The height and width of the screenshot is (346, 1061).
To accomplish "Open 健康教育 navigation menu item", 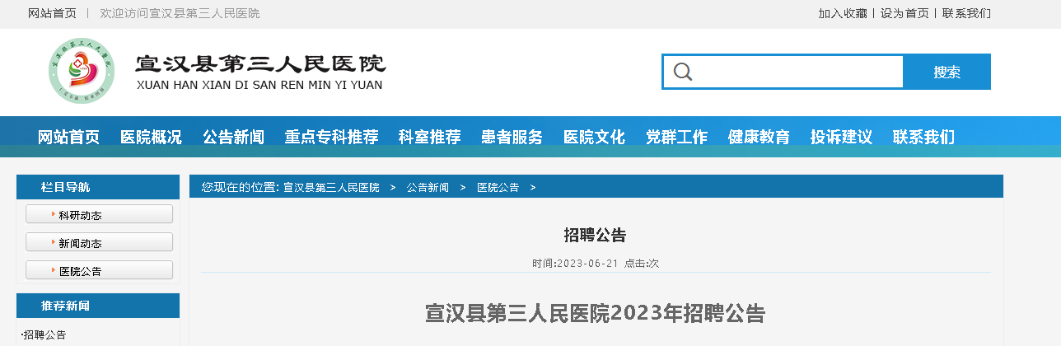I will coord(759,137).
